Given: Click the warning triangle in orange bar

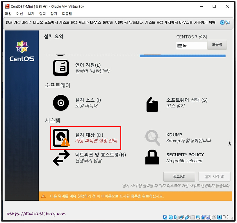Looking at the screenshot, I should click(x=43, y=196).
